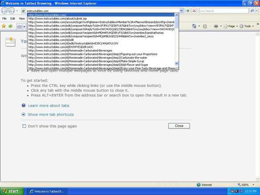Viewport: 260px width, 195px height.
Task: Click the Home icon in the toolbar
Action: click(x=194, y=26)
